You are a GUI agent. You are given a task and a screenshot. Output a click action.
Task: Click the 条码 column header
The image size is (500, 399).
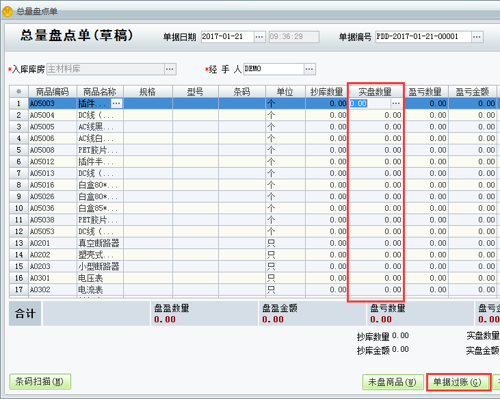242,92
